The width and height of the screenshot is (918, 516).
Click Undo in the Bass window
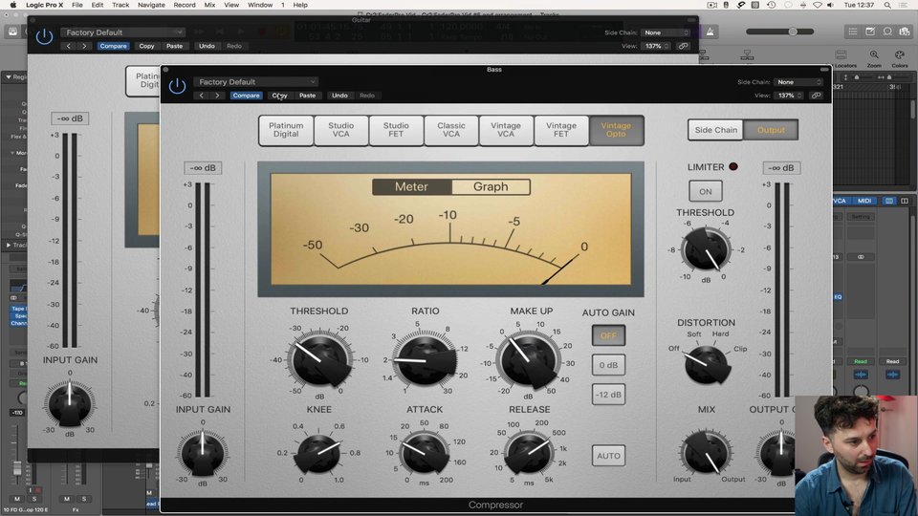[339, 96]
